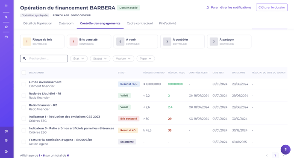Screen dimensions: 294x158
Task: Switch to the Fil d'activité tab
Action: coord(168,23)
